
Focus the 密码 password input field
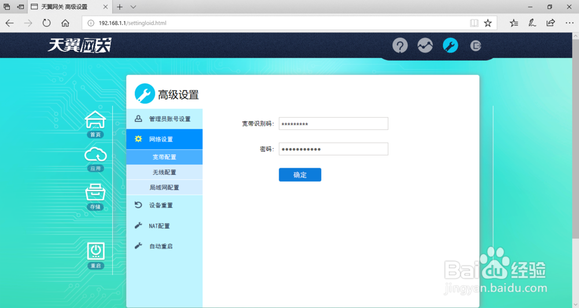(334, 149)
